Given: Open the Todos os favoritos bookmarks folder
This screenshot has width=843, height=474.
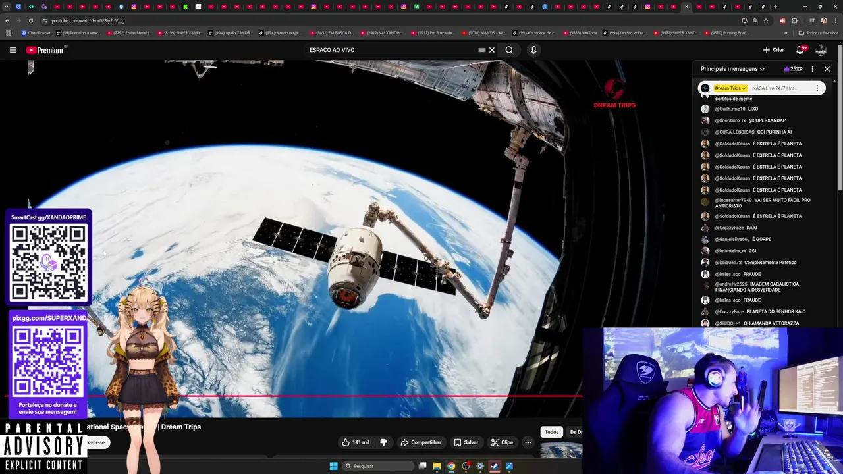Looking at the screenshot, I should click(818, 32).
